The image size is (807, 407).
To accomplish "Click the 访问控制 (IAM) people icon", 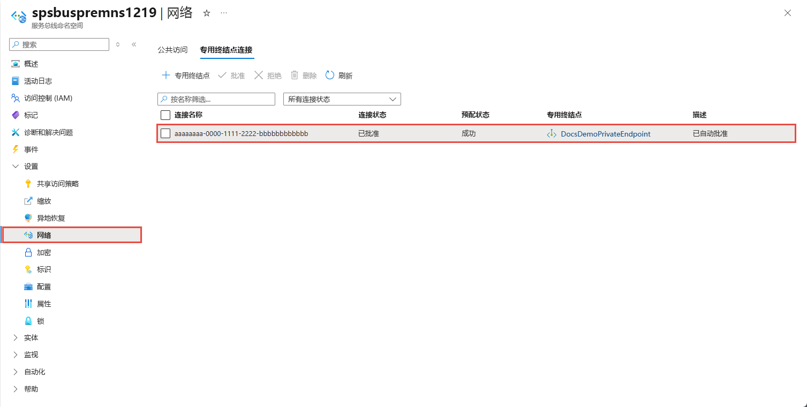I will [15, 98].
